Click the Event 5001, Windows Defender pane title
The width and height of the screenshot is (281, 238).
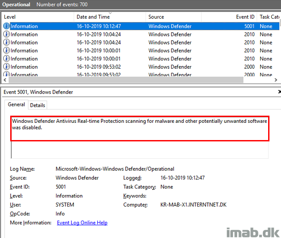pyautogui.click(x=38, y=92)
